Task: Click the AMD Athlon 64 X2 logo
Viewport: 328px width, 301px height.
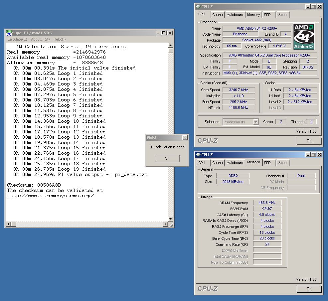Action: 304,37
